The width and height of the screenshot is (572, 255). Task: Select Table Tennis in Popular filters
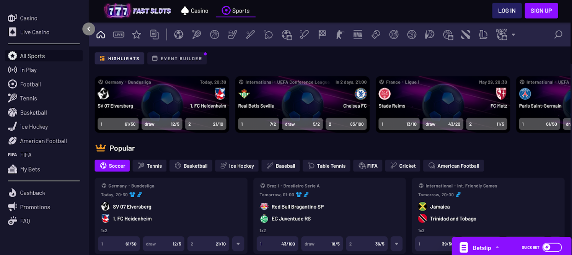[x=326, y=166]
